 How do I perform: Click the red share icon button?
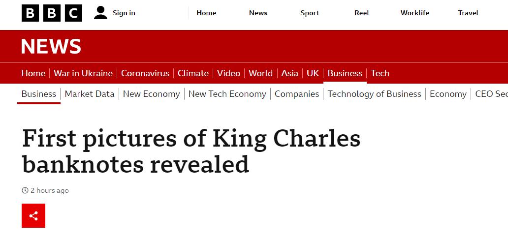[33, 216]
